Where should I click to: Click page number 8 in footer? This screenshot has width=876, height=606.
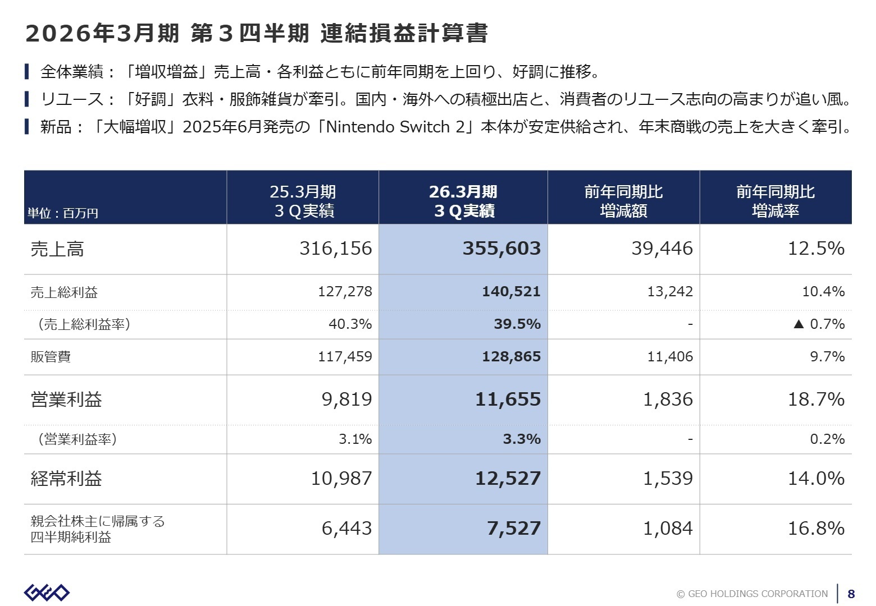pyautogui.click(x=850, y=593)
